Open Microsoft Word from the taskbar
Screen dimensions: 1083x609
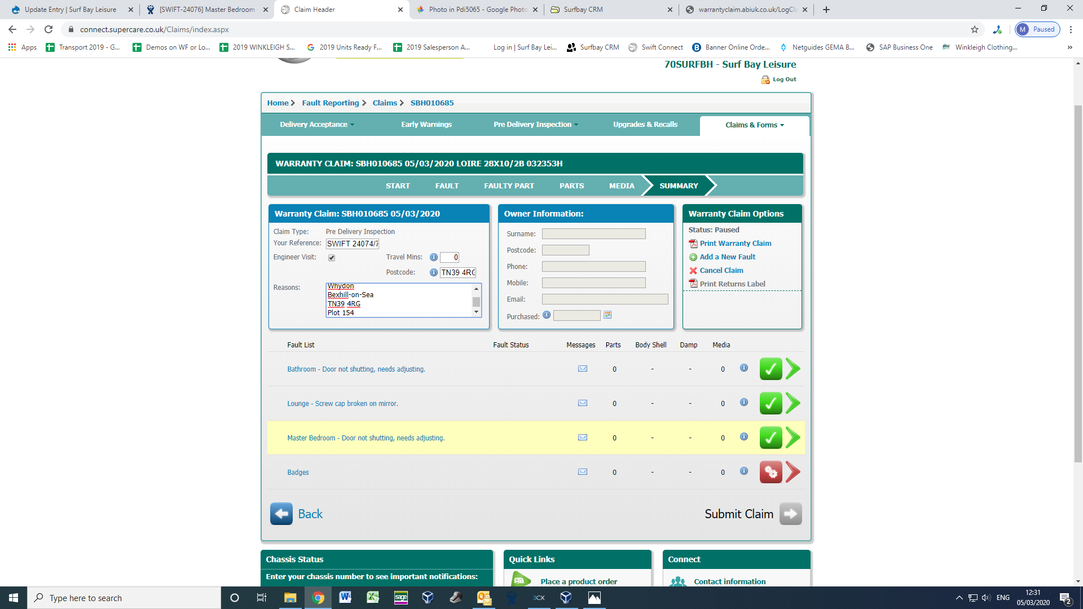345,598
